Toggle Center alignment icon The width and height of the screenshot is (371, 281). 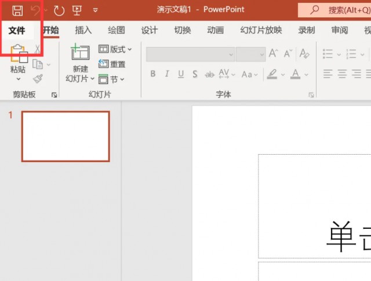point(342,74)
